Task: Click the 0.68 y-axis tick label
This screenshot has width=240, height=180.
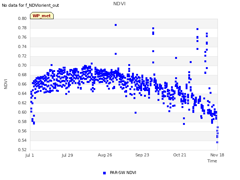Action: coord(22,75)
